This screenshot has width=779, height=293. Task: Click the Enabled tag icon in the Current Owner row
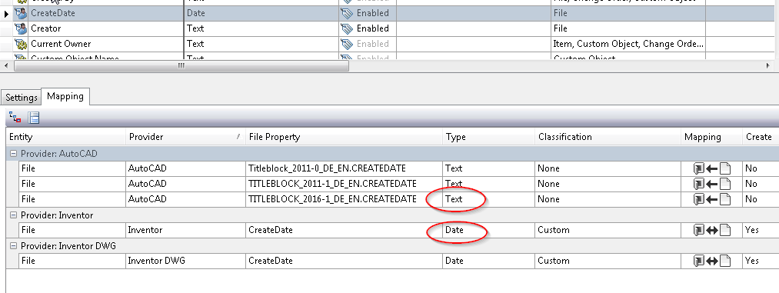[x=347, y=44]
